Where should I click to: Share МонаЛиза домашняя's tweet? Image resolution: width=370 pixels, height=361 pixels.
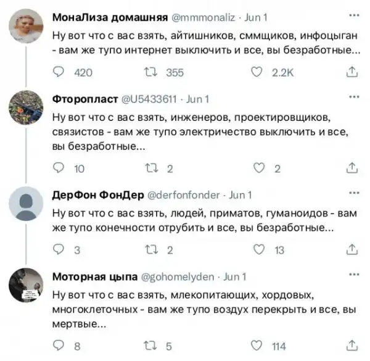pos(352,73)
